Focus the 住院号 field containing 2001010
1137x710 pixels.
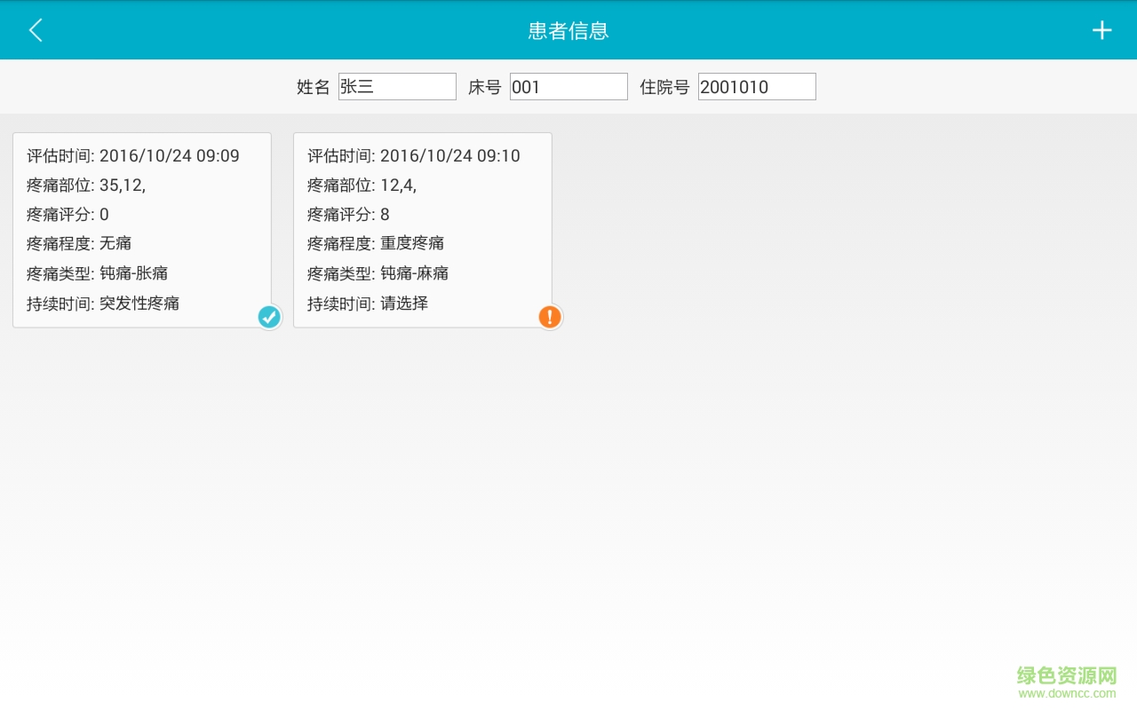757,86
